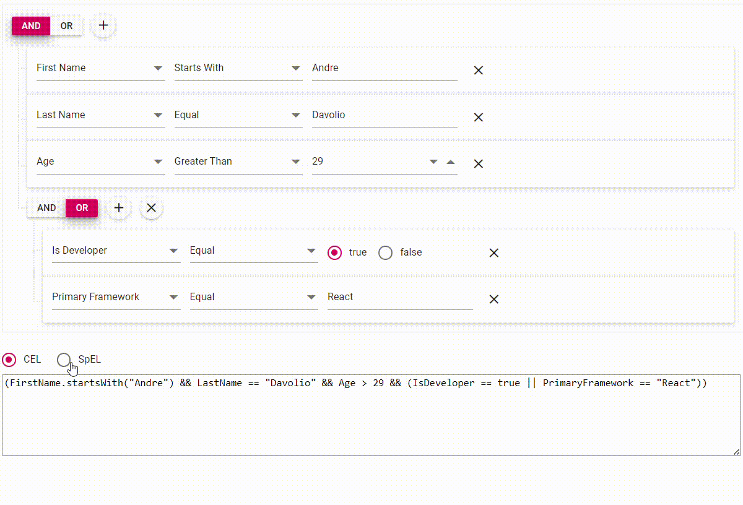Open the First Name field dropdown

coord(101,68)
